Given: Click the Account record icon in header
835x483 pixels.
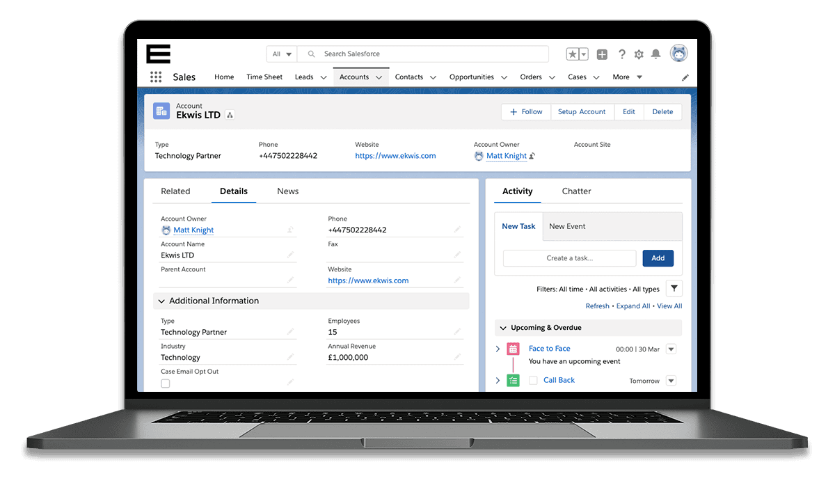Looking at the screenshot, I should (x=161, y=111).
